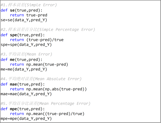The height and width of the screenshot is (123, 161).
Task: Click the bold function name 'spe' in its def
Action: (14, 35)
